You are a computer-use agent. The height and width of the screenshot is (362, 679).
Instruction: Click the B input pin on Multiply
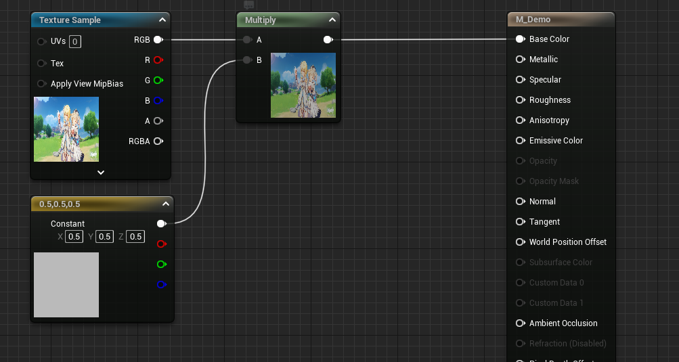pyautogui.click(x=247, y=60)
